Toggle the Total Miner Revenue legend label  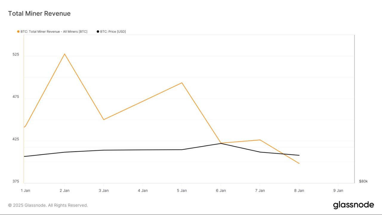click(54, 31)
